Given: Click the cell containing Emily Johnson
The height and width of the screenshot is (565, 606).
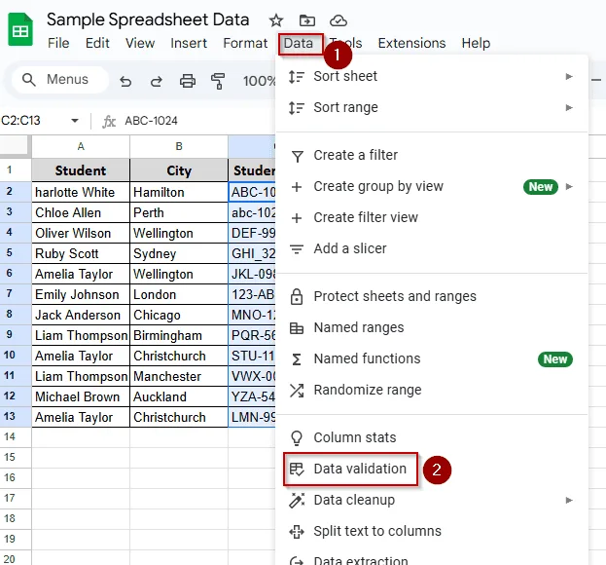Looking at the screenshot, I should (x=81, y=294).
